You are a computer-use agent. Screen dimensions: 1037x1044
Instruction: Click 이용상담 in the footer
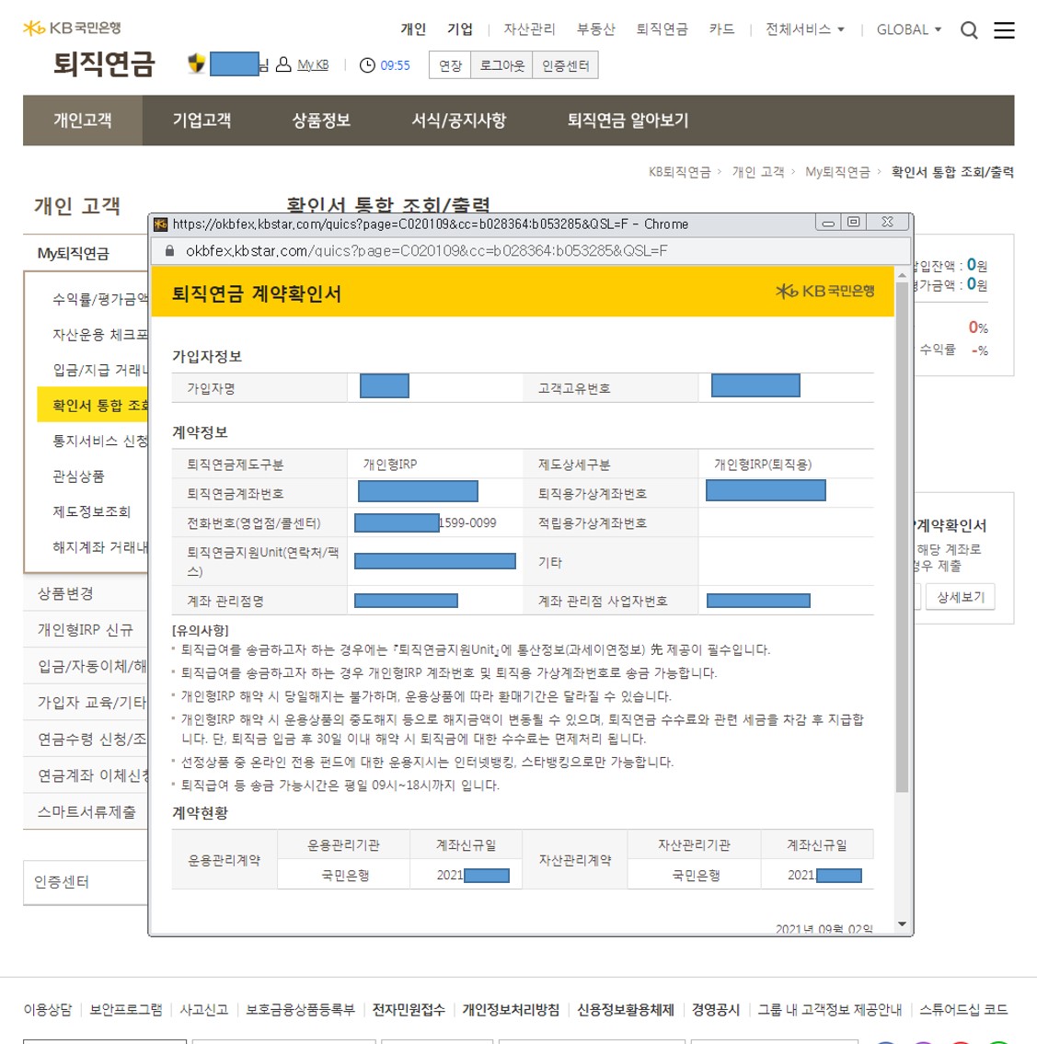click(47, 1009)
